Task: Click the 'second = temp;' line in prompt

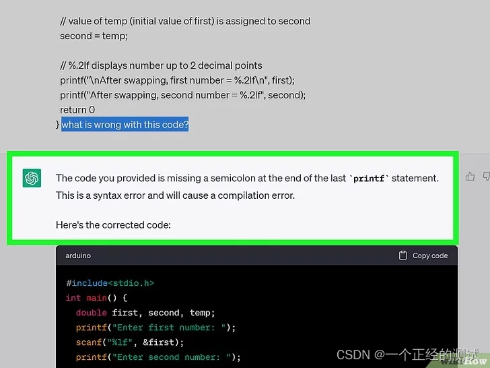Action: coord(94,36)
